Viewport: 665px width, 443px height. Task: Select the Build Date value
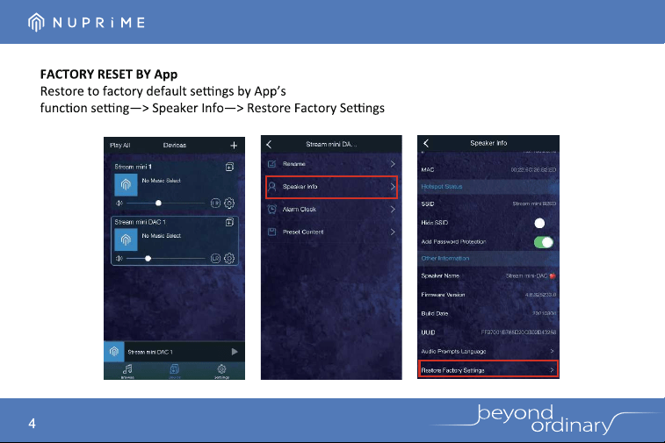544,314
